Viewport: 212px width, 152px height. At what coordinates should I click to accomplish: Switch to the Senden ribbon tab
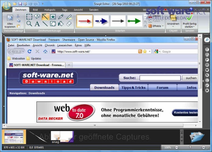[94, 10]
